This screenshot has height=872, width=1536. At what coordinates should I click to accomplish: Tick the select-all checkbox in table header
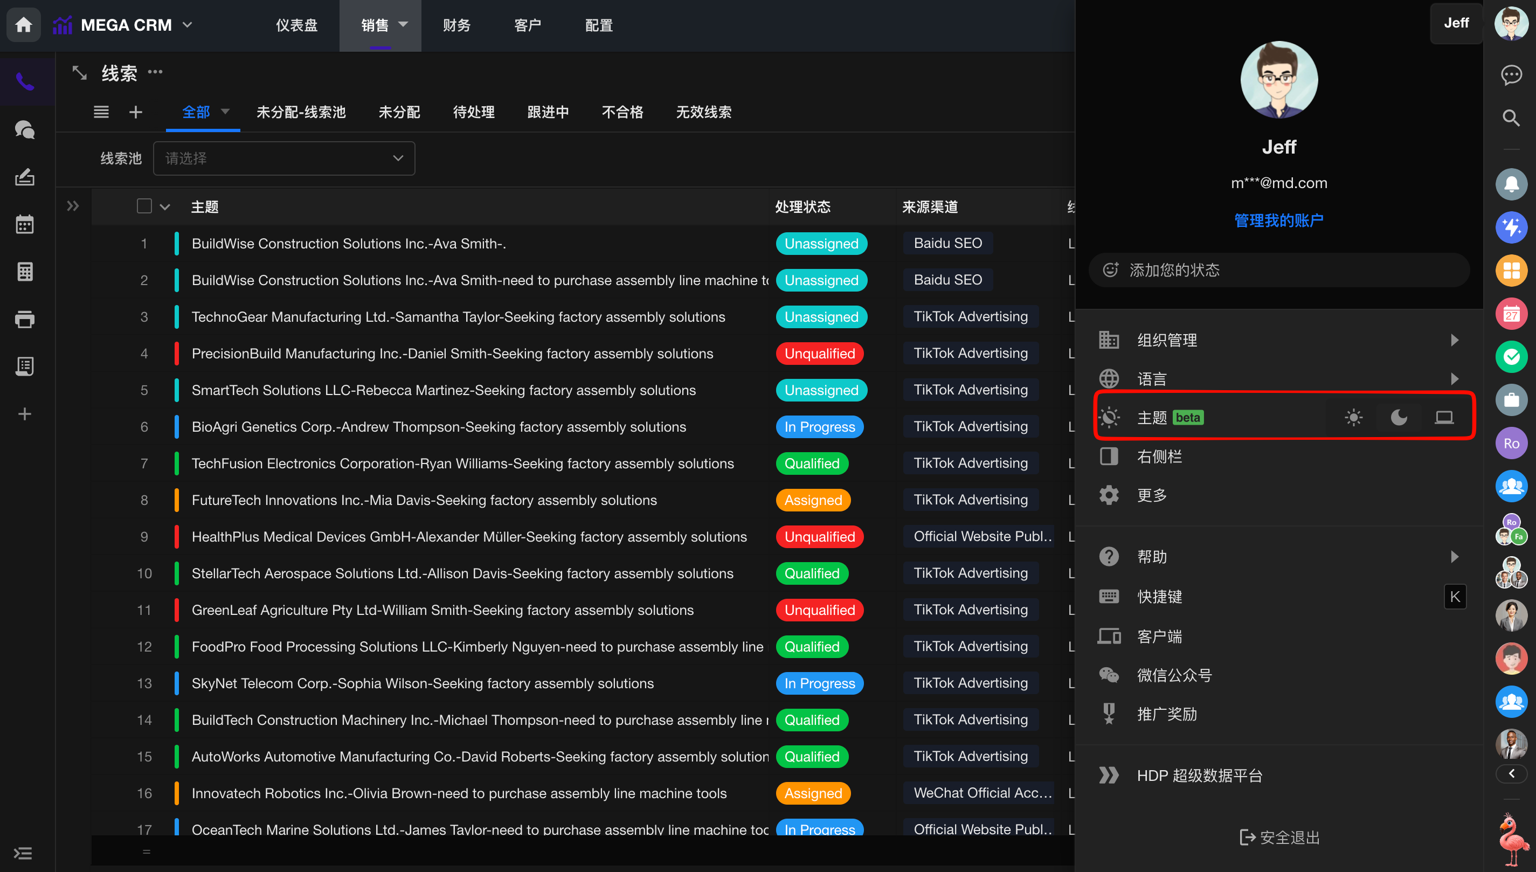(144, 206)
